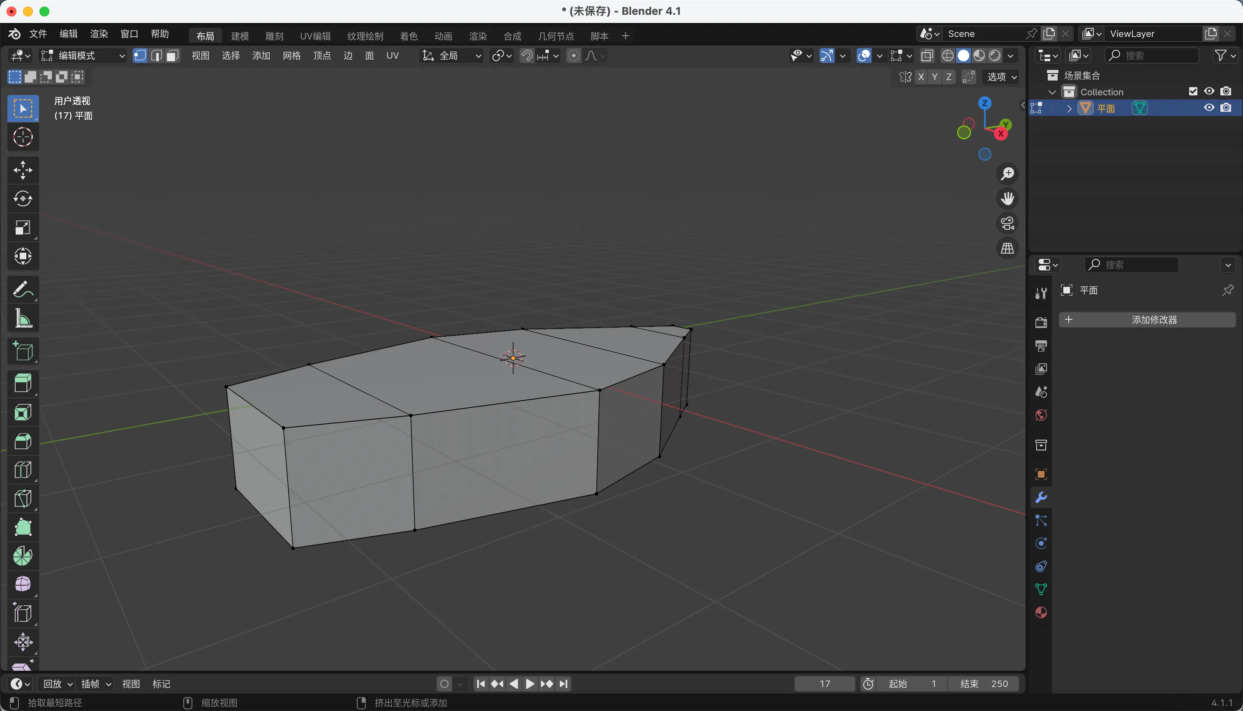Select the Loop Cut tool
The image size is (1243, 711).
point(23,470)
